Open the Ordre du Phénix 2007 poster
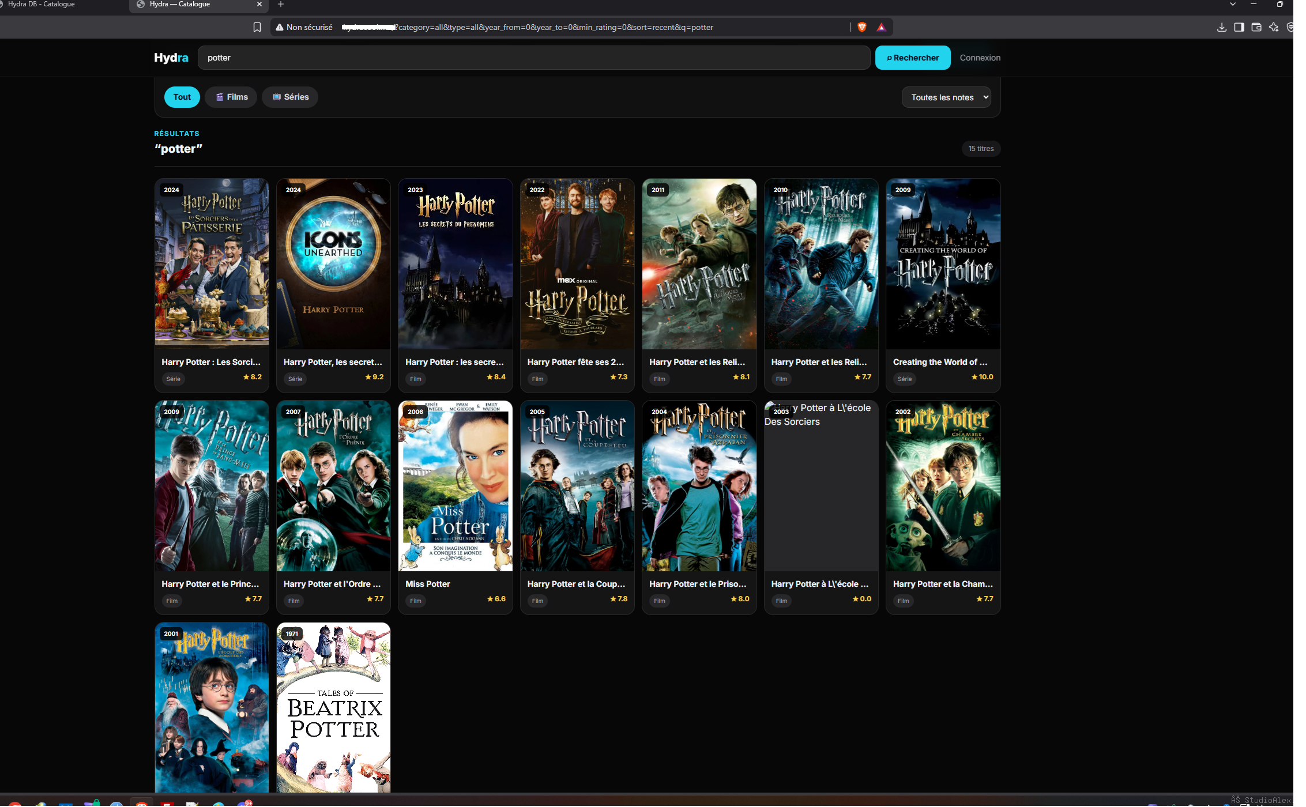1306x807 pixels. click(x=333, y=485)
